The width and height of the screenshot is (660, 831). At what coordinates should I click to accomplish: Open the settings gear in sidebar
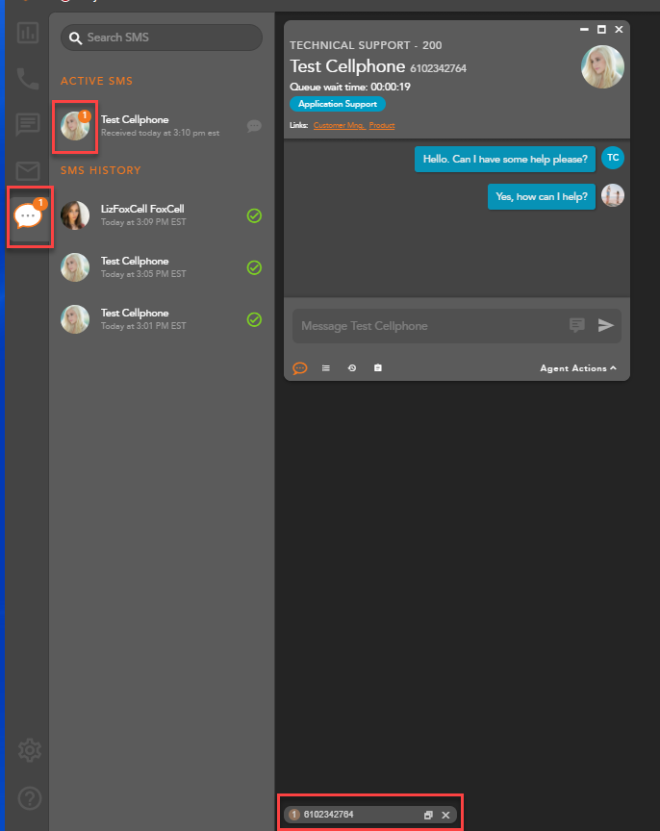pos(29,749)
